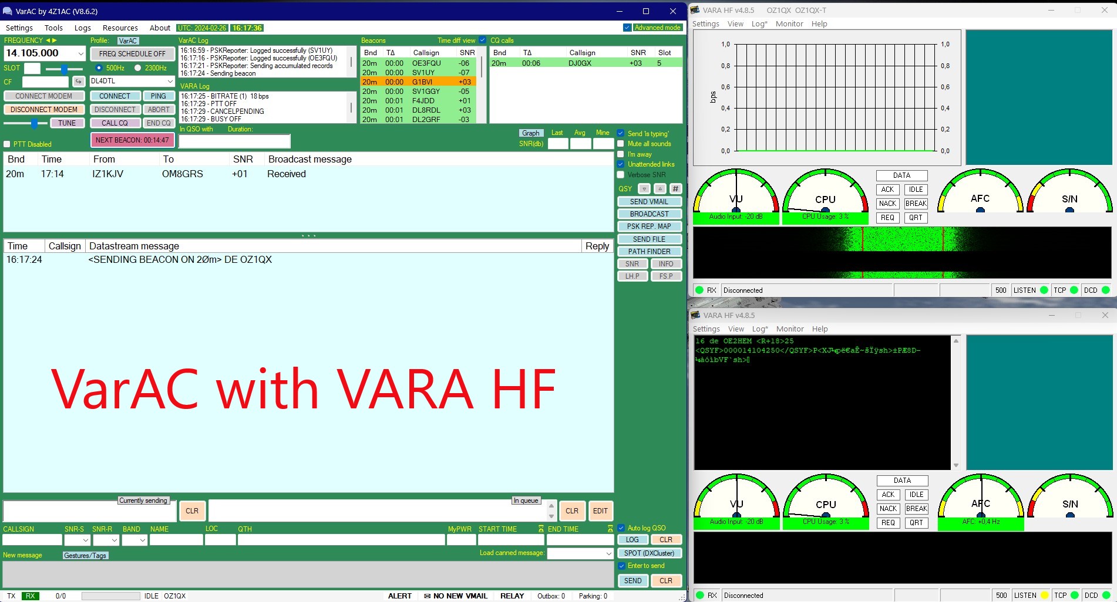Toggle the Advanced mode checkbox
Screen dimensions: 1117x602
627,28
